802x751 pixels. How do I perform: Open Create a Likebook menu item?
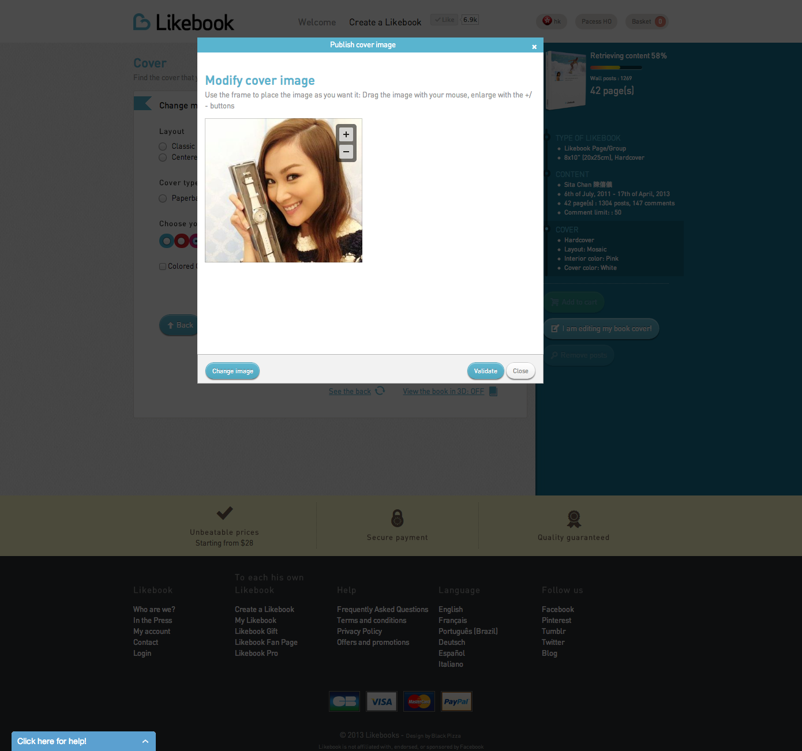[x=385, y=22]
